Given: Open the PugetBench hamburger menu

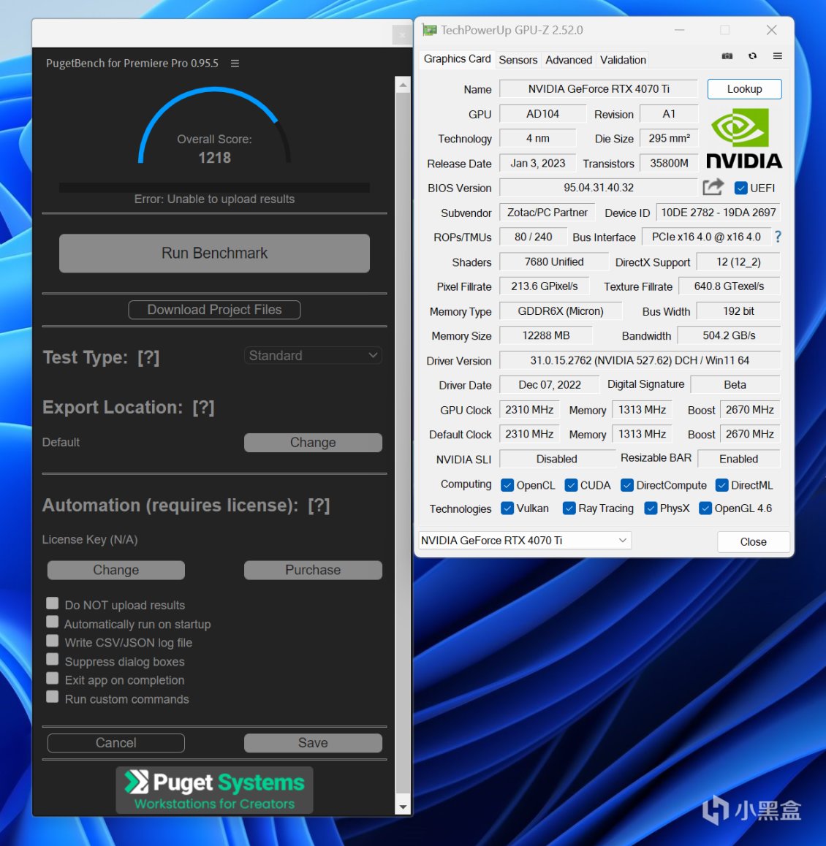Looking at the screenshot, I should 235,63.
